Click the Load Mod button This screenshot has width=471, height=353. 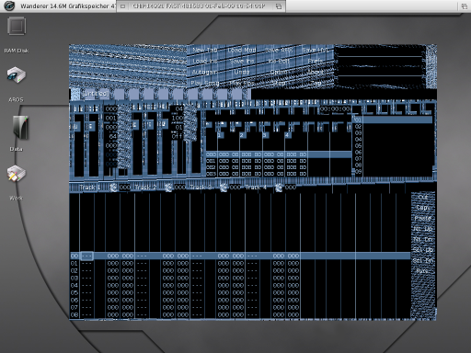(x=242, y=50)
